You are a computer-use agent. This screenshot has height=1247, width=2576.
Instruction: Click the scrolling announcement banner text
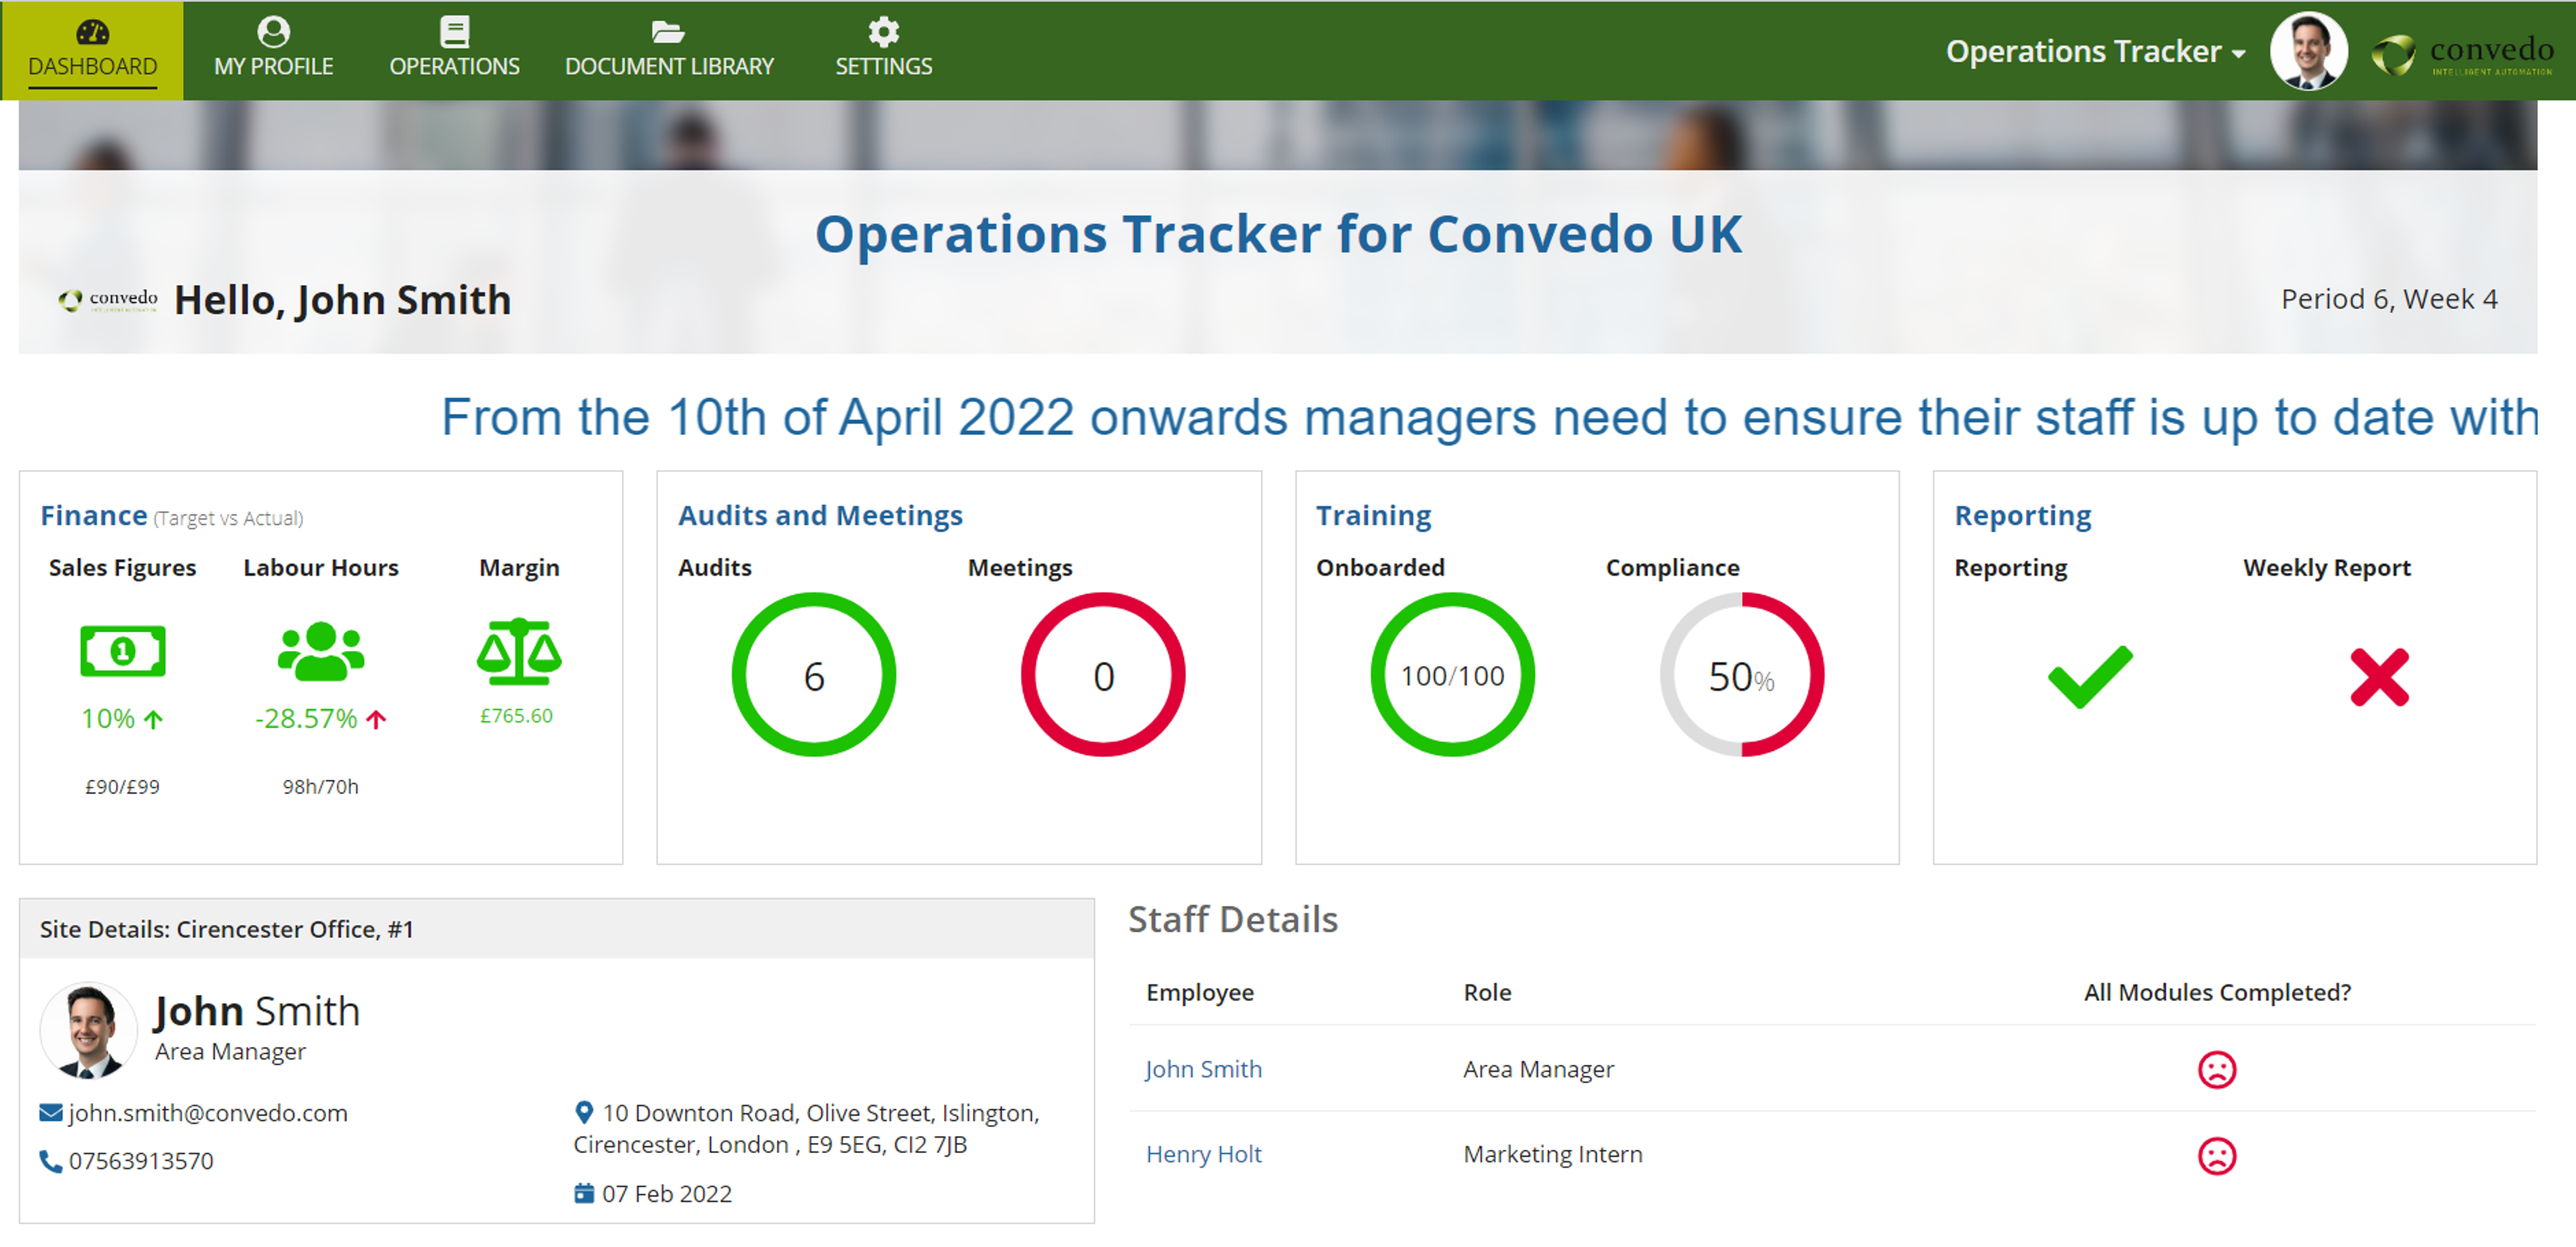click(1489, 418)
